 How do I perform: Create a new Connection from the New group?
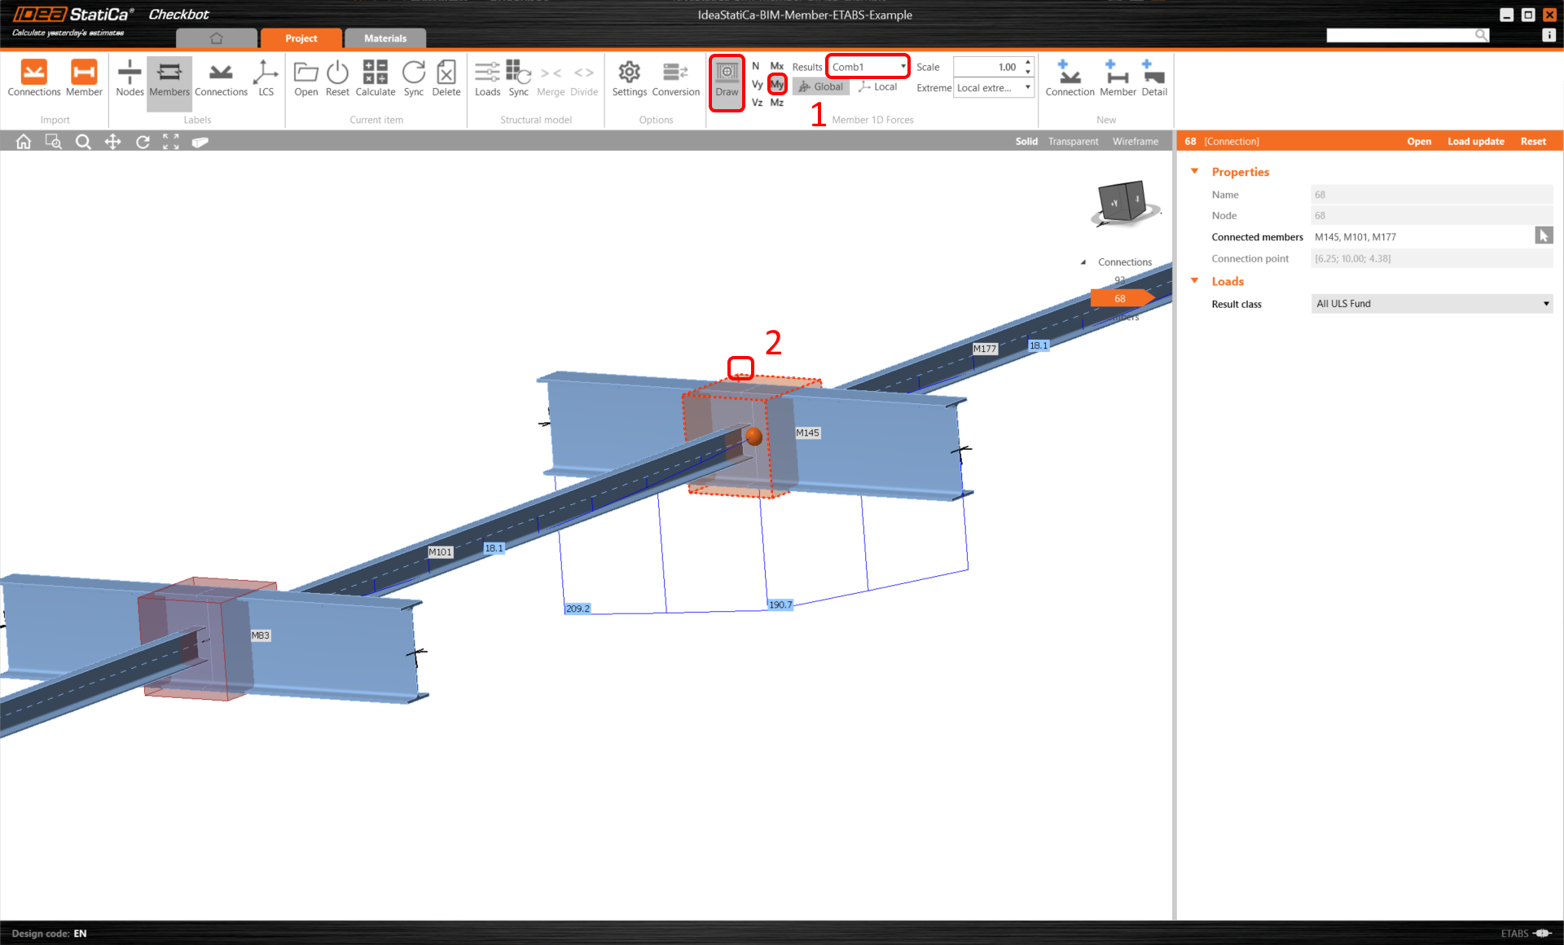click(x=1070, y=77)
